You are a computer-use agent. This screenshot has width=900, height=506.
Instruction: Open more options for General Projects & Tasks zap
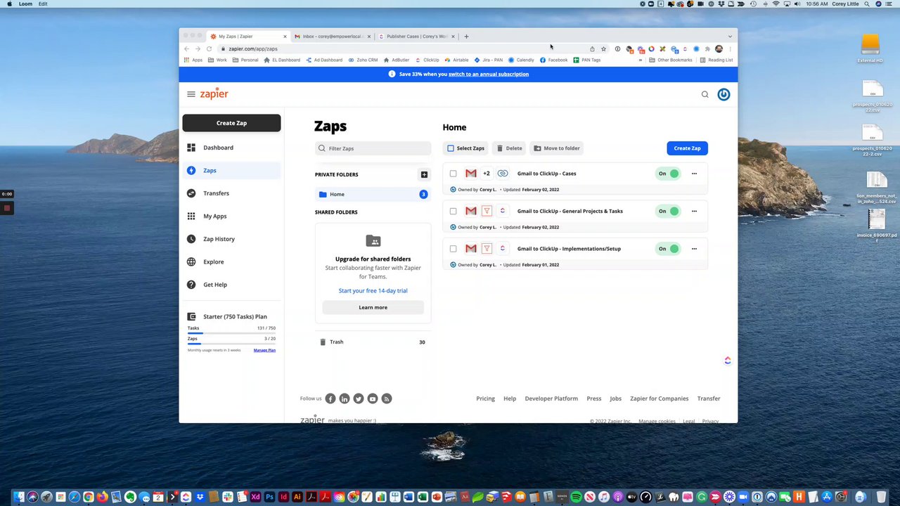coord(694,211)
